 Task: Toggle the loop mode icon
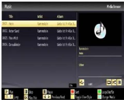tap(109, 82)
